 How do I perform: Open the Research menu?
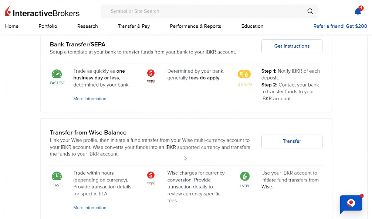pyautogui.click(x=87, y=26)
